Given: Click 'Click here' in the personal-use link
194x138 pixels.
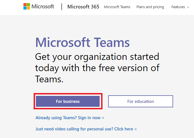Looking at the screenshot, I should [124, 129].
